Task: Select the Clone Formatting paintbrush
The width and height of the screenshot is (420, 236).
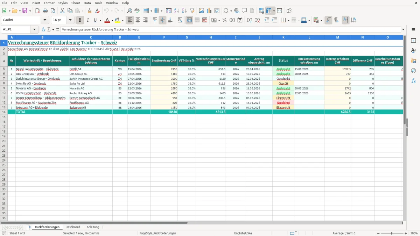Action: coord(90,11)
